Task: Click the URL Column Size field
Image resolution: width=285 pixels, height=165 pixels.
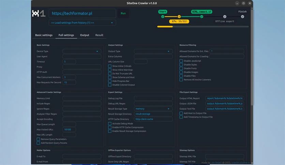Action: tap(141, 62)
